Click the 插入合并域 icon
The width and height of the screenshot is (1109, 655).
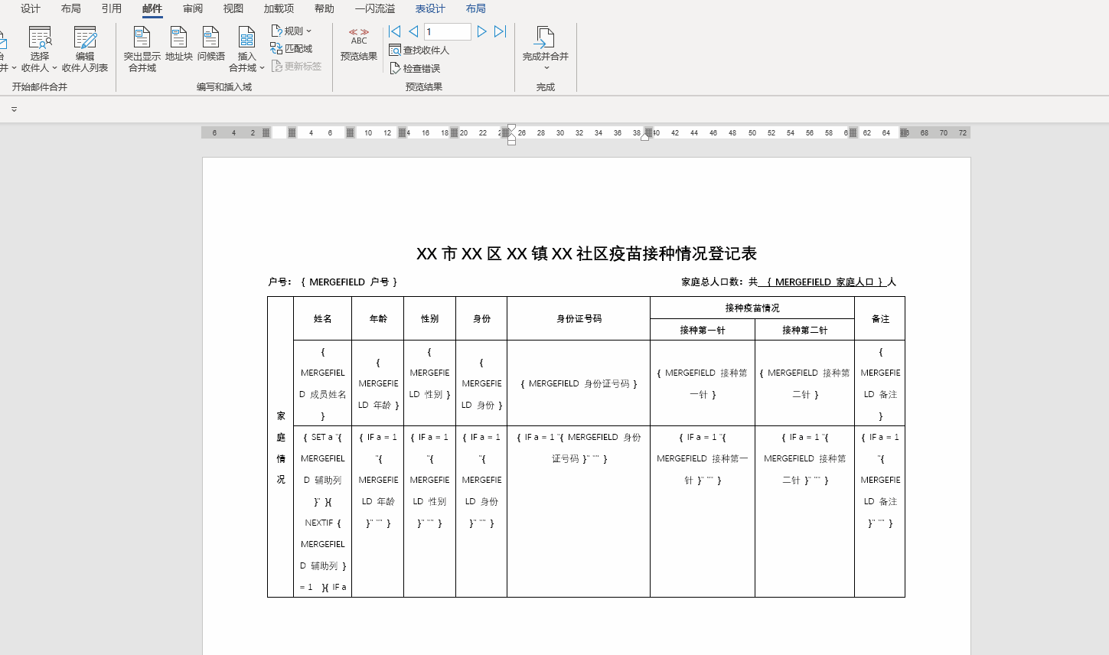pyautogui.click(x=246, y=37)
